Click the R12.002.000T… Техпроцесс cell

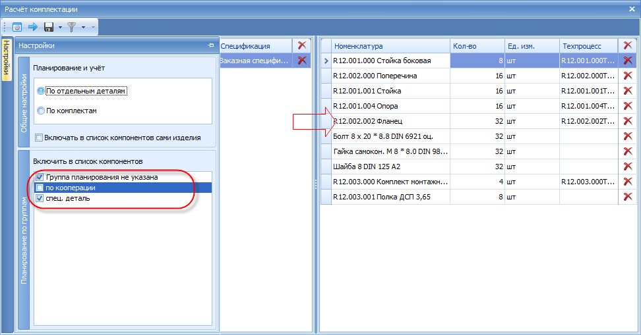(x=589, y=76)
